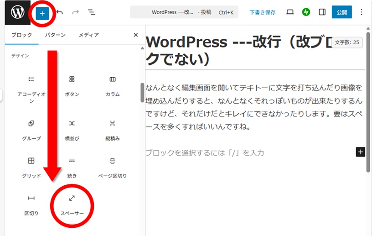Click the undo arrow icon

60,12
